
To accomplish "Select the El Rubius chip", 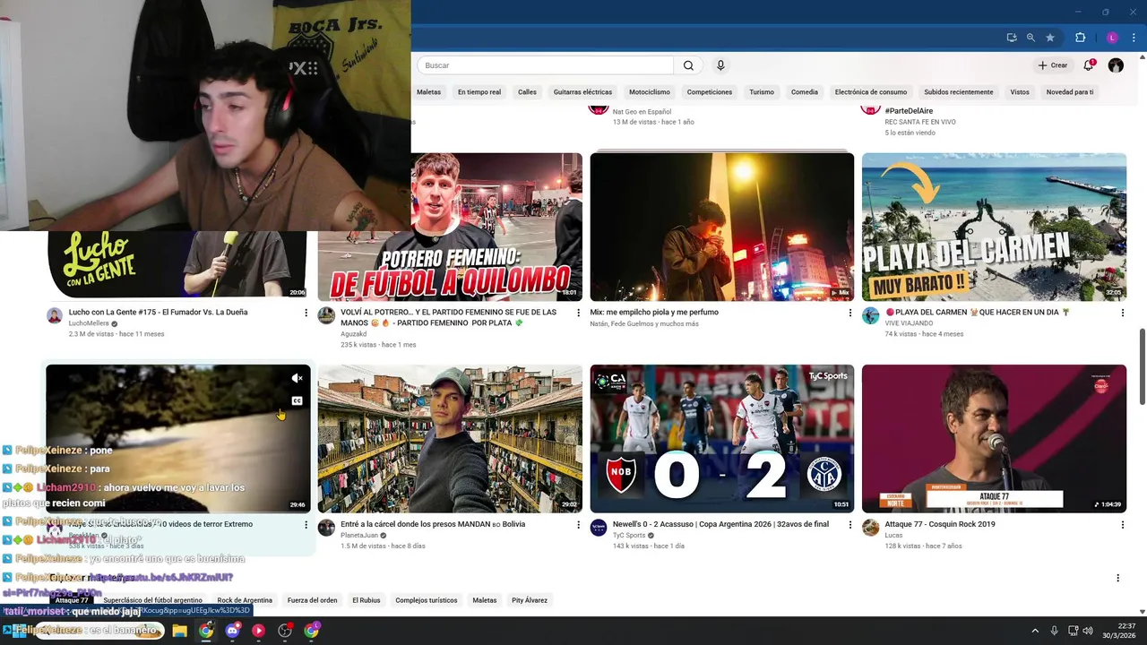I will [x=367, y=600].
